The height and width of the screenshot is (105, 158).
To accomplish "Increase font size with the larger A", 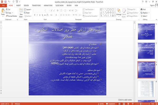I will click(52, 11).
